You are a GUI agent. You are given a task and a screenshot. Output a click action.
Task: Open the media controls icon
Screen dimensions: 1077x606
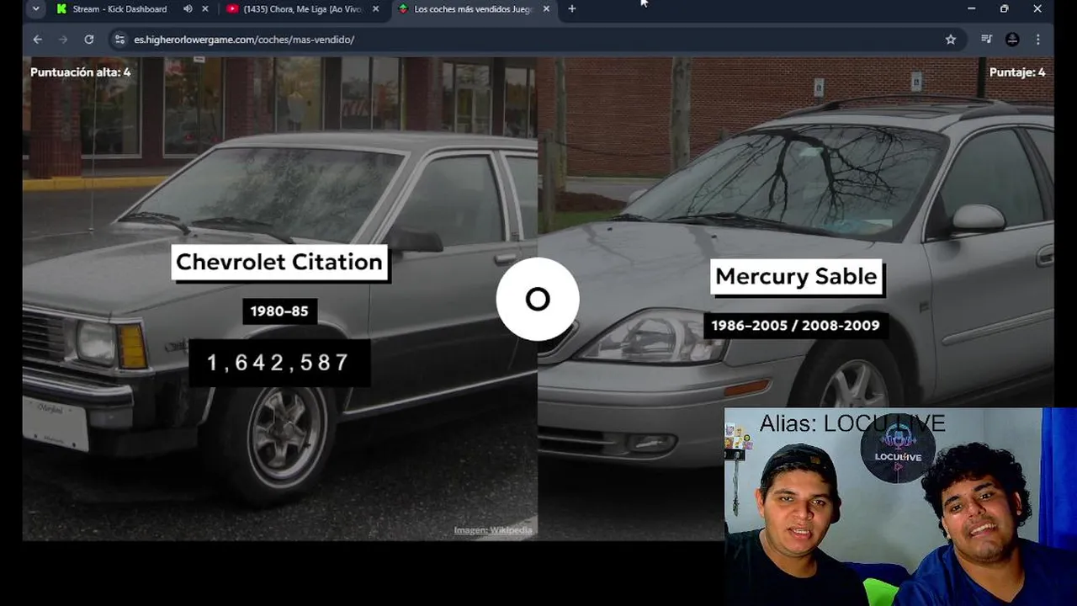tap(987, 40)
